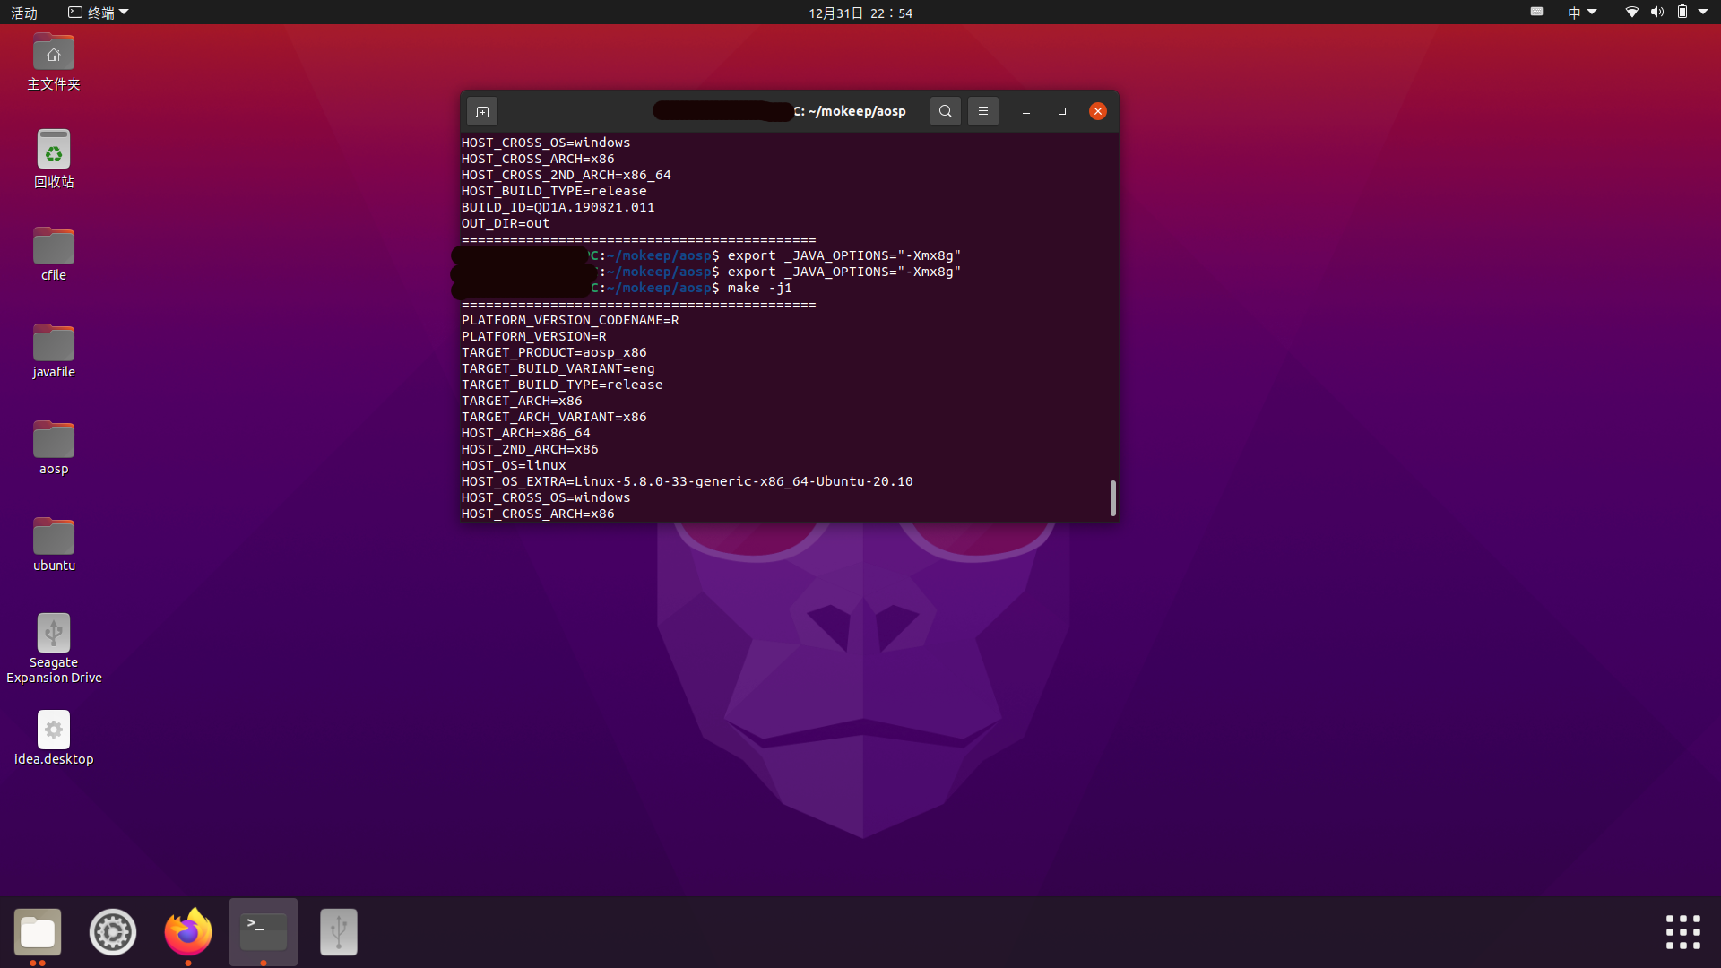
Task: Open the terminal search magnifier icon
Action: [945, 111]
